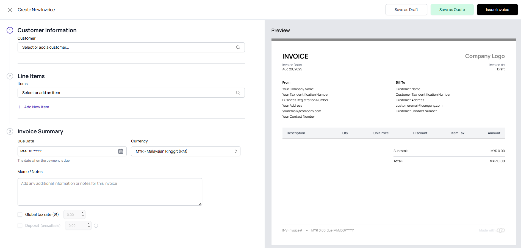Open the customer selection field
The height and width of the screenshot is (248, 521).
tap(110, 47)
